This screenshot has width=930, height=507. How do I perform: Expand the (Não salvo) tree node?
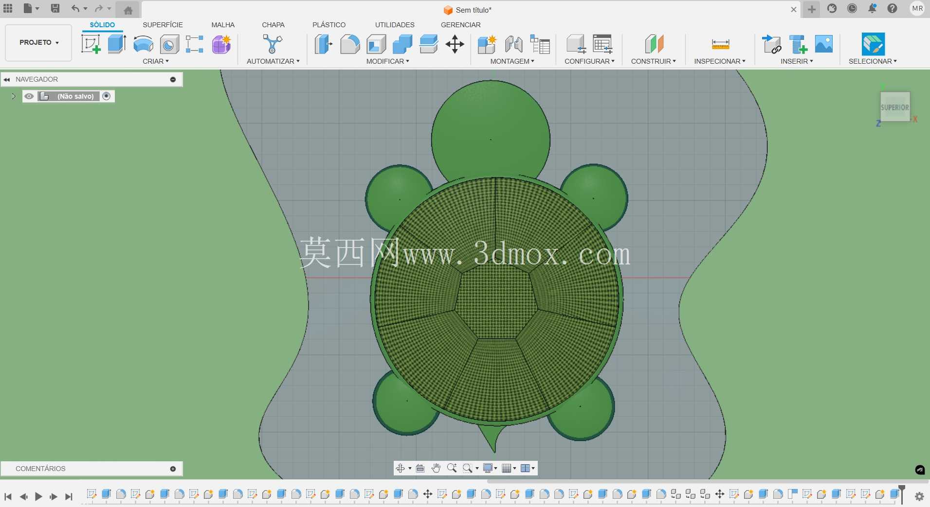point(14,96)
